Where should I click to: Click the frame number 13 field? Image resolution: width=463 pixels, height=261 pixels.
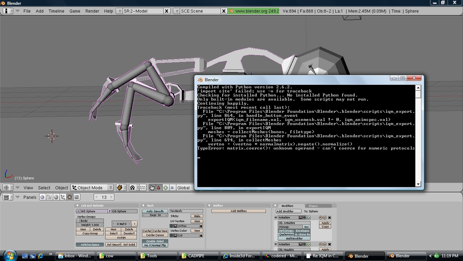click(x=104, y=197)
